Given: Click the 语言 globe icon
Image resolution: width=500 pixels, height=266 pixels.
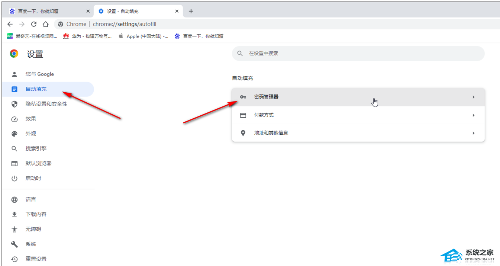Looking at the screenshot, I should 14,200.
